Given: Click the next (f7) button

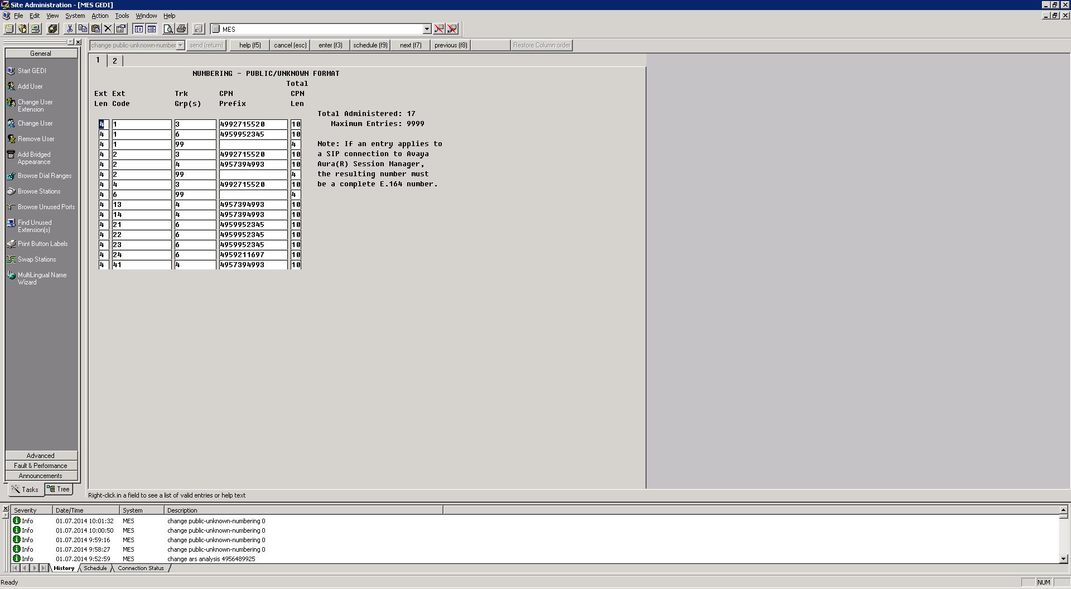Looking at the screenshot, I should coord(411,45).
